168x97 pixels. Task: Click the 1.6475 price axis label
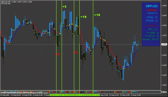pyautogui.click(x=164, y=36)
